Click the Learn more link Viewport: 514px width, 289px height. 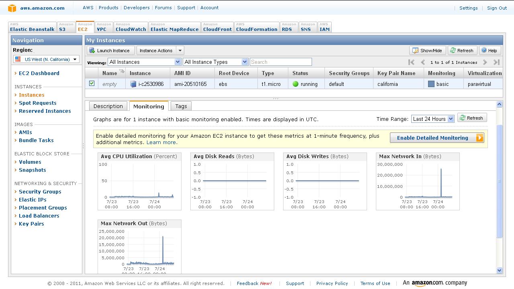[161, 142]
